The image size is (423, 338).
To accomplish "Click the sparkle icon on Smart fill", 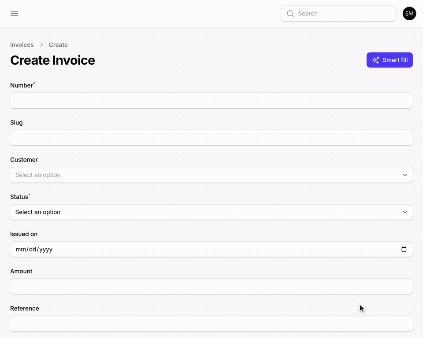I will (376, 60).
